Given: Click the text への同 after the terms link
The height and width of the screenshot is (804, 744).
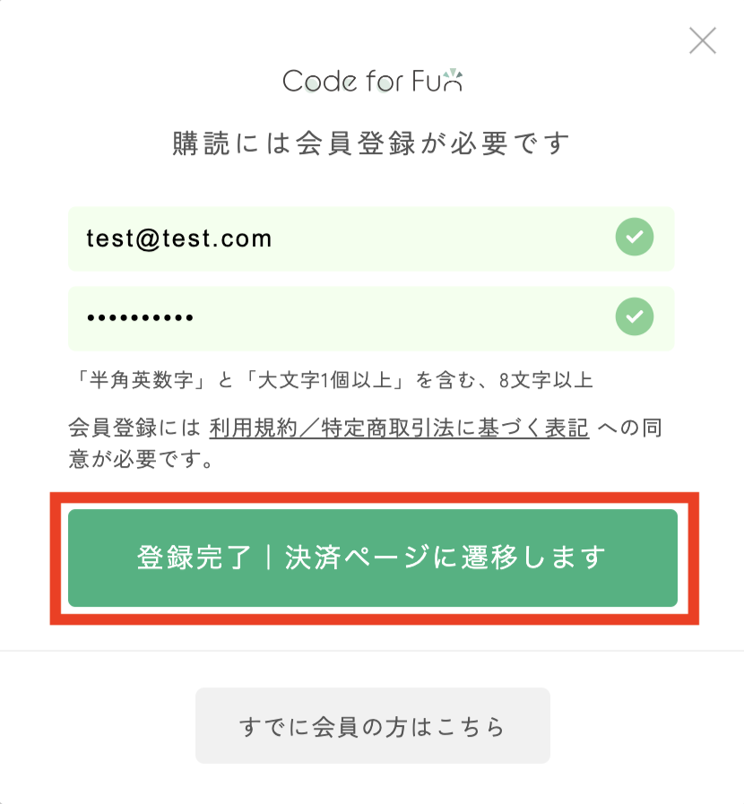Looking at the screenshot, I should tap(630, 428).
